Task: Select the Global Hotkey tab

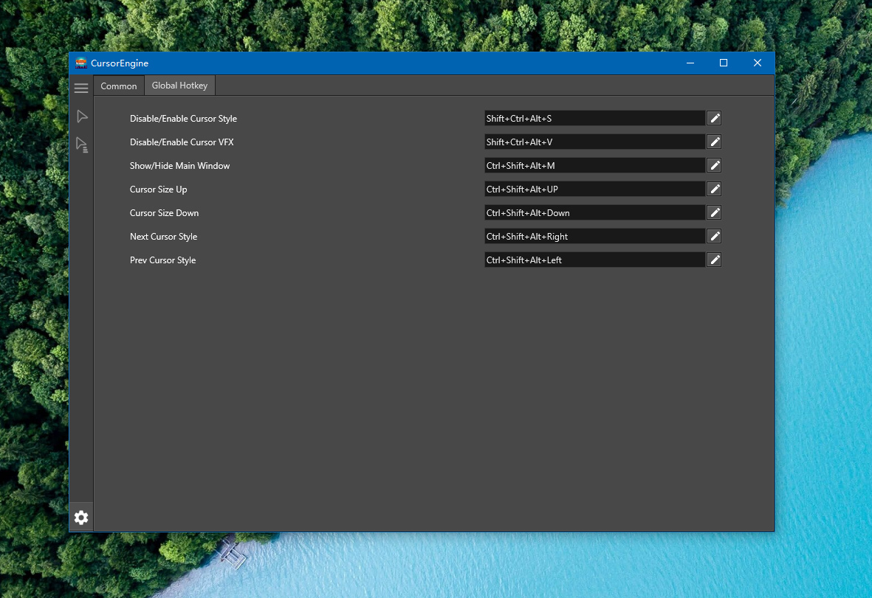Action: 179,86
